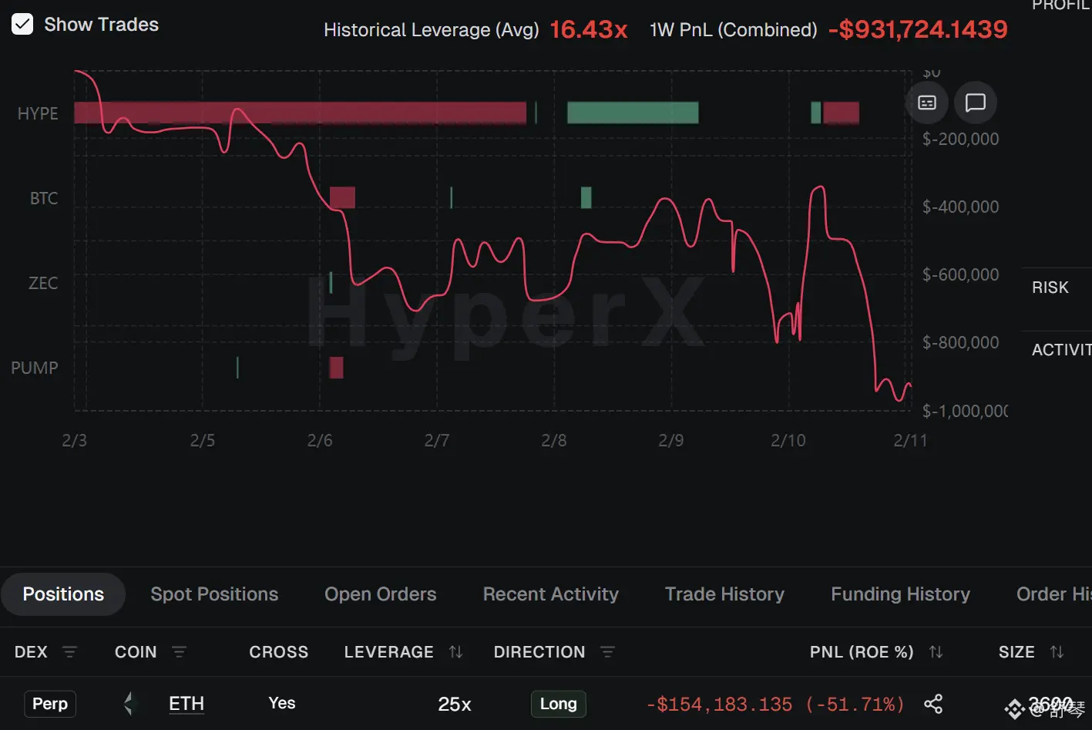Click the CROSS column header
The image size is (1092, 730).
(279, 652)
